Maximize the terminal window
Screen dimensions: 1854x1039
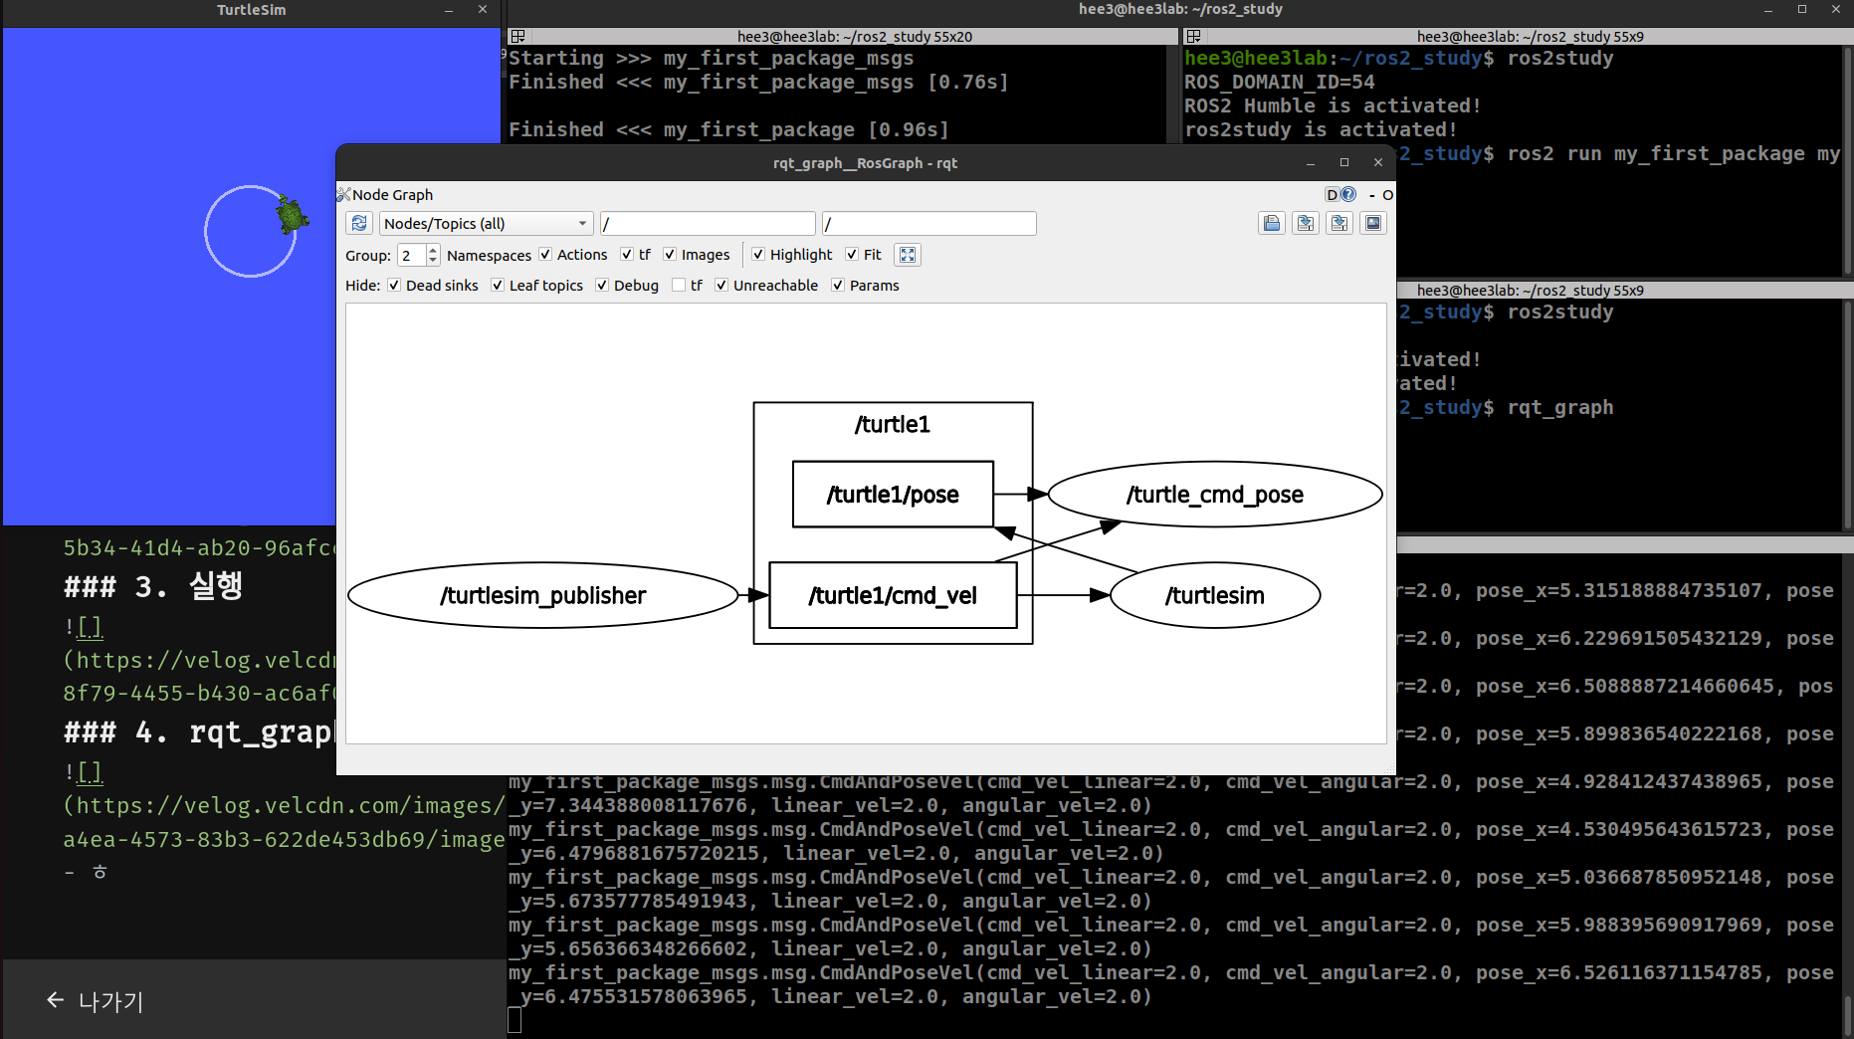tap(1802, 10)
